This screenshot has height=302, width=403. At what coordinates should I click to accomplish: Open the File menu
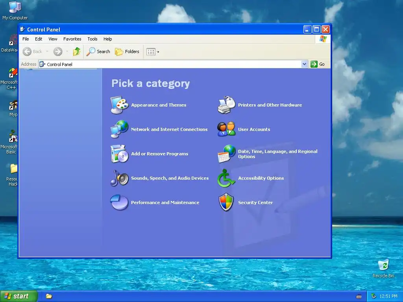tap(26, 39)
